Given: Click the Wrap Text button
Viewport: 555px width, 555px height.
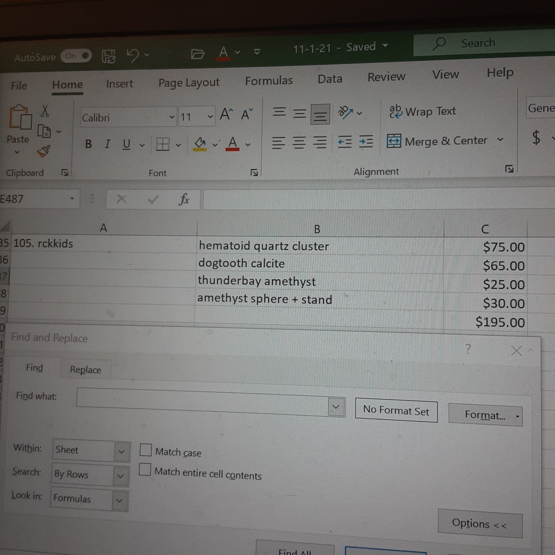Looking at the screenshot, I should click(423, 112).
